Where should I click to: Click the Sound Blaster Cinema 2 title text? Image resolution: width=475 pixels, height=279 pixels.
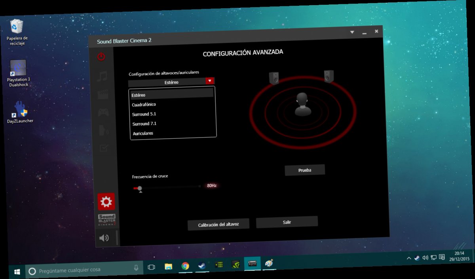(124, 41)
